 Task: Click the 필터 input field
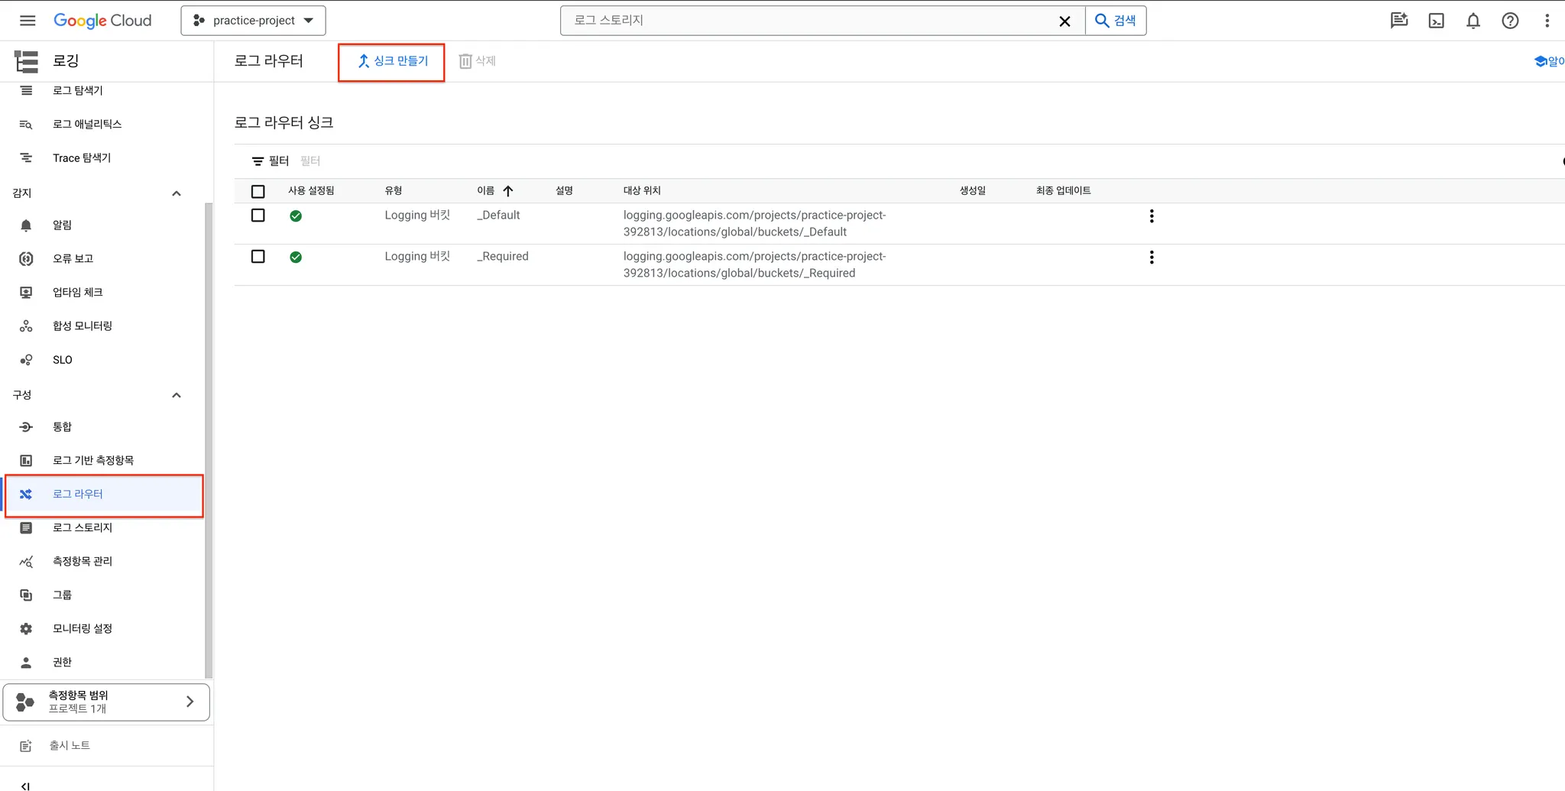310,161
